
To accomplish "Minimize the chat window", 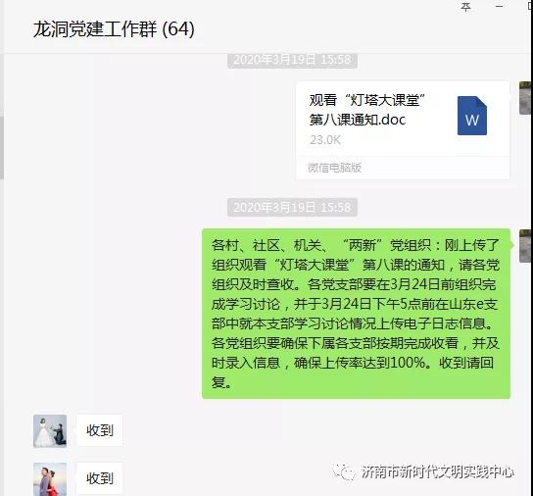I will (499, 6).
